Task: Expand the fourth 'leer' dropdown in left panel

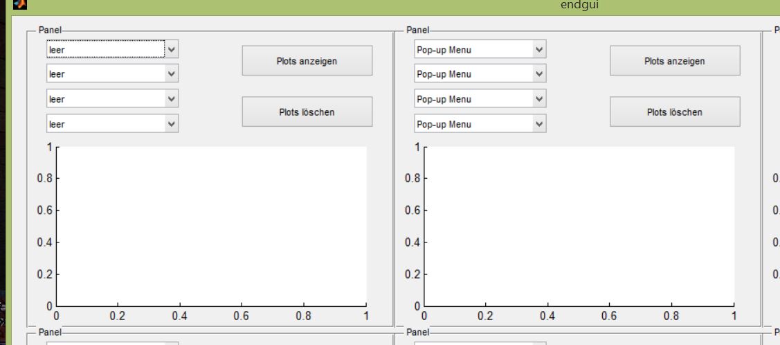Action: [112, 124]
